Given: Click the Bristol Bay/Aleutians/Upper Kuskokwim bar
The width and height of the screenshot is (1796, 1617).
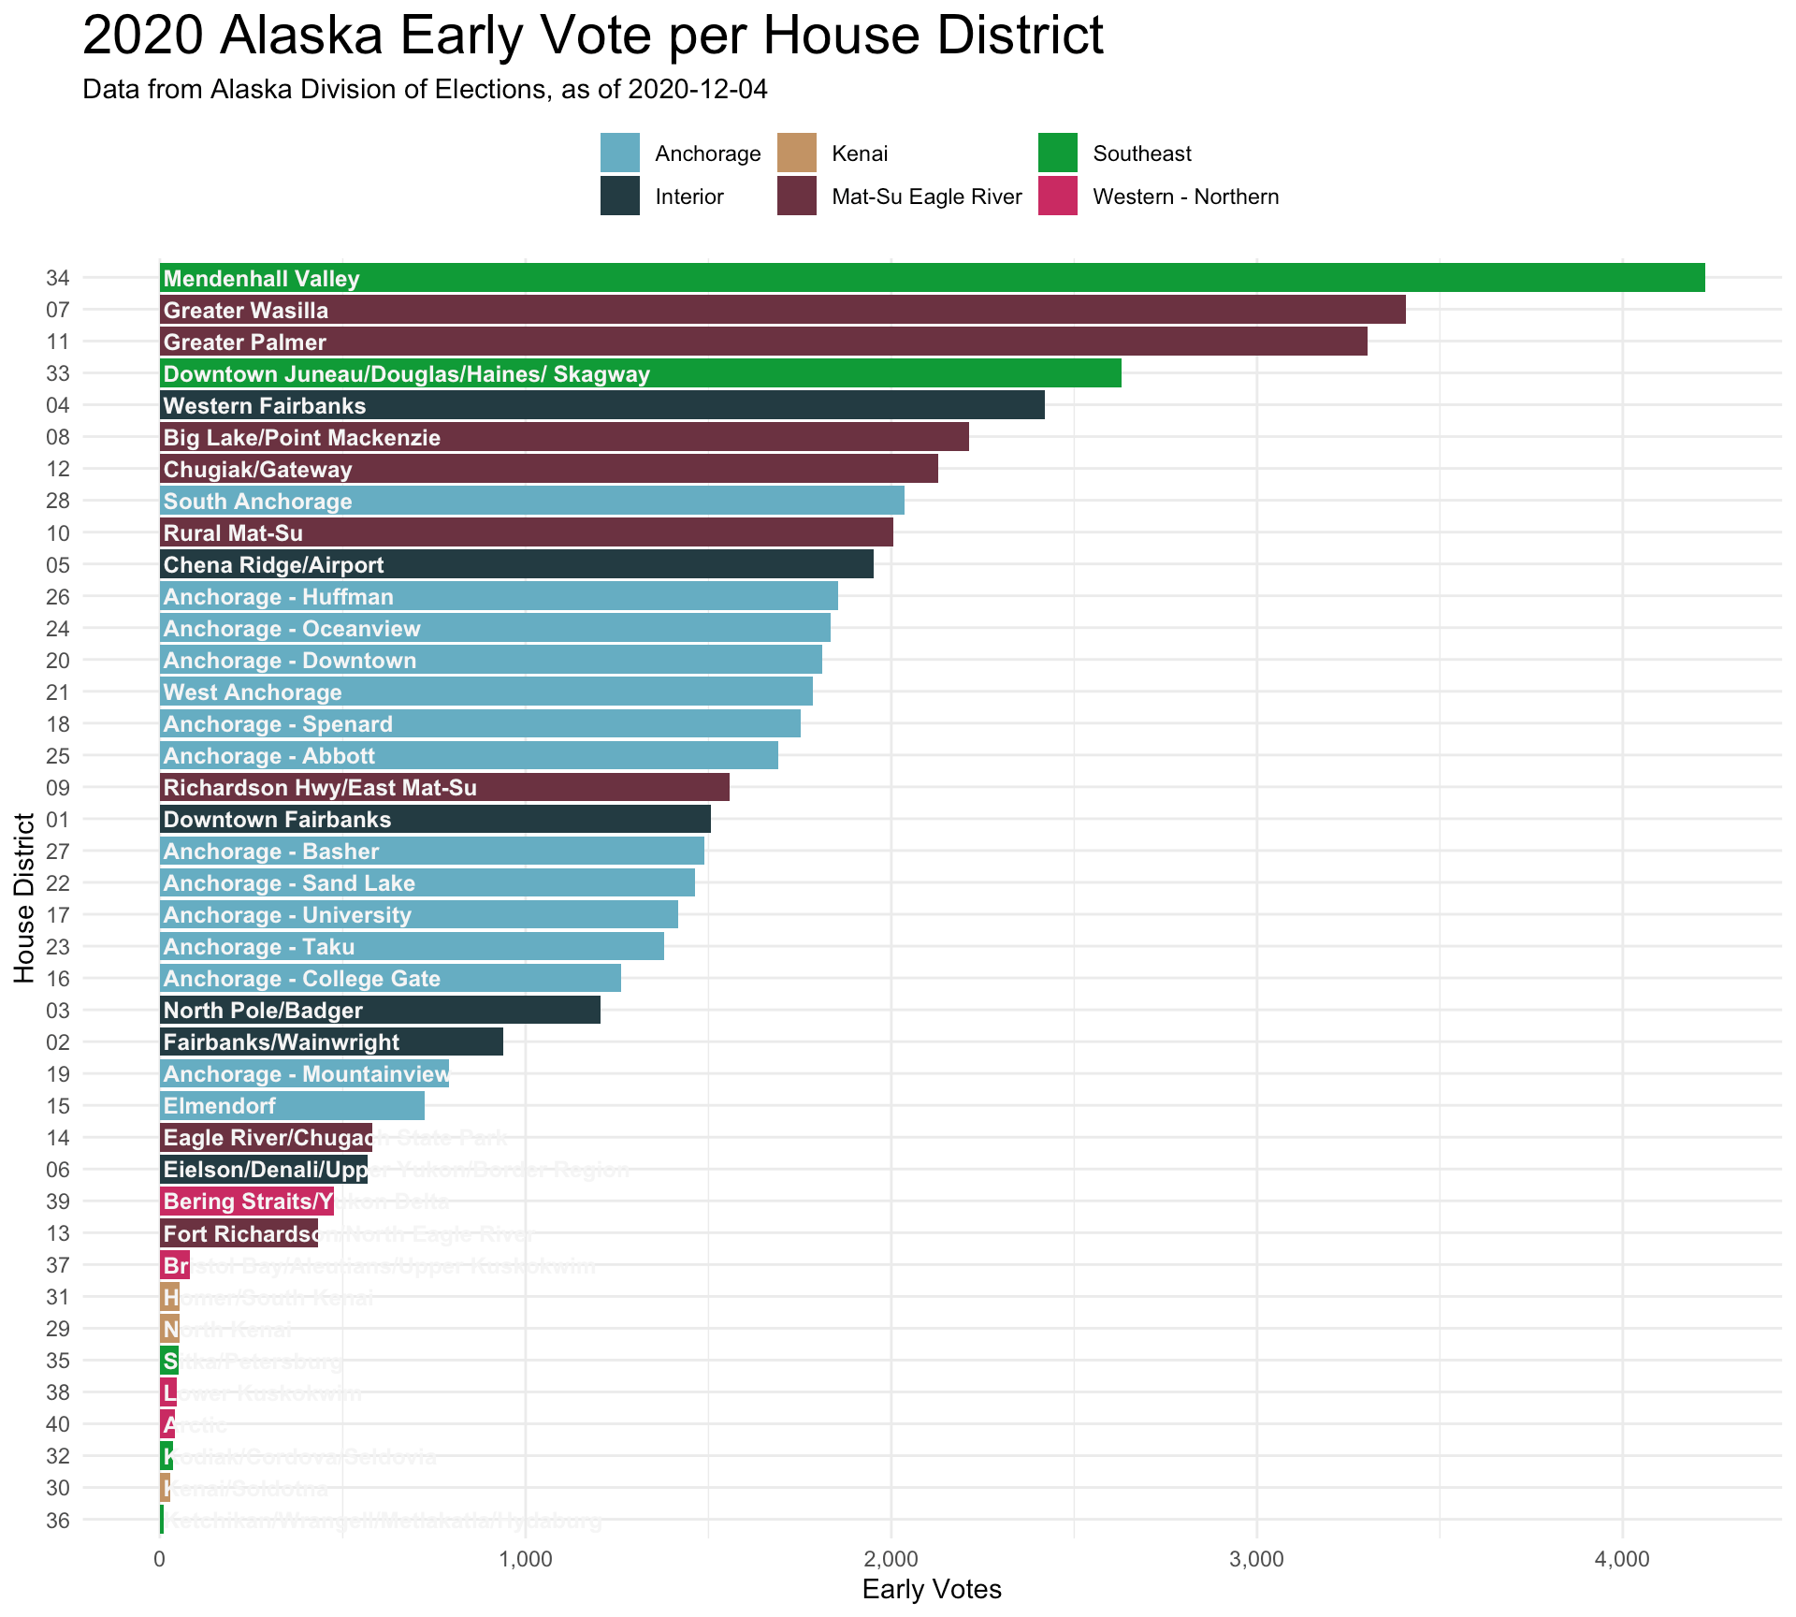Looking at the screenshot, I should point(175,1264).
